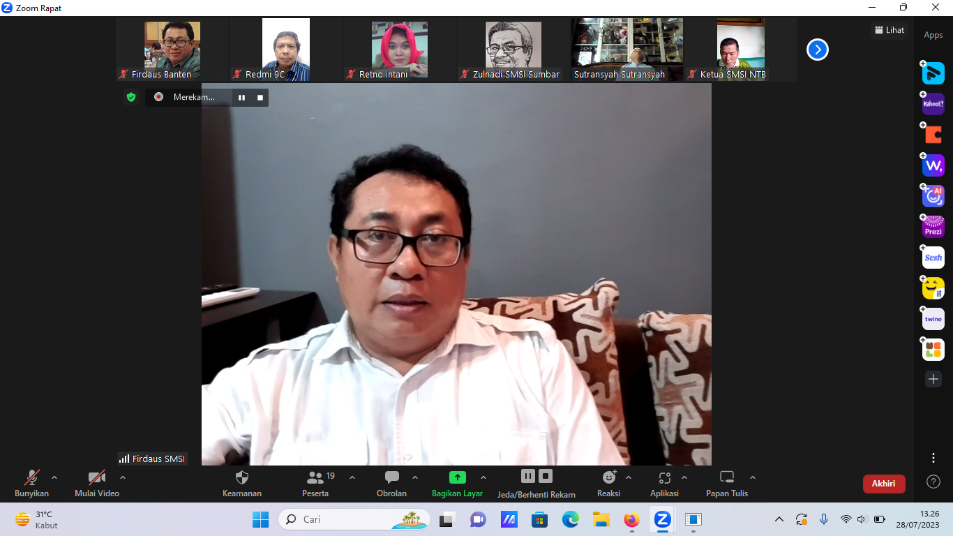The image size is (953, 536).
Task: Show next participants with blue arrow
Action: 817,50
